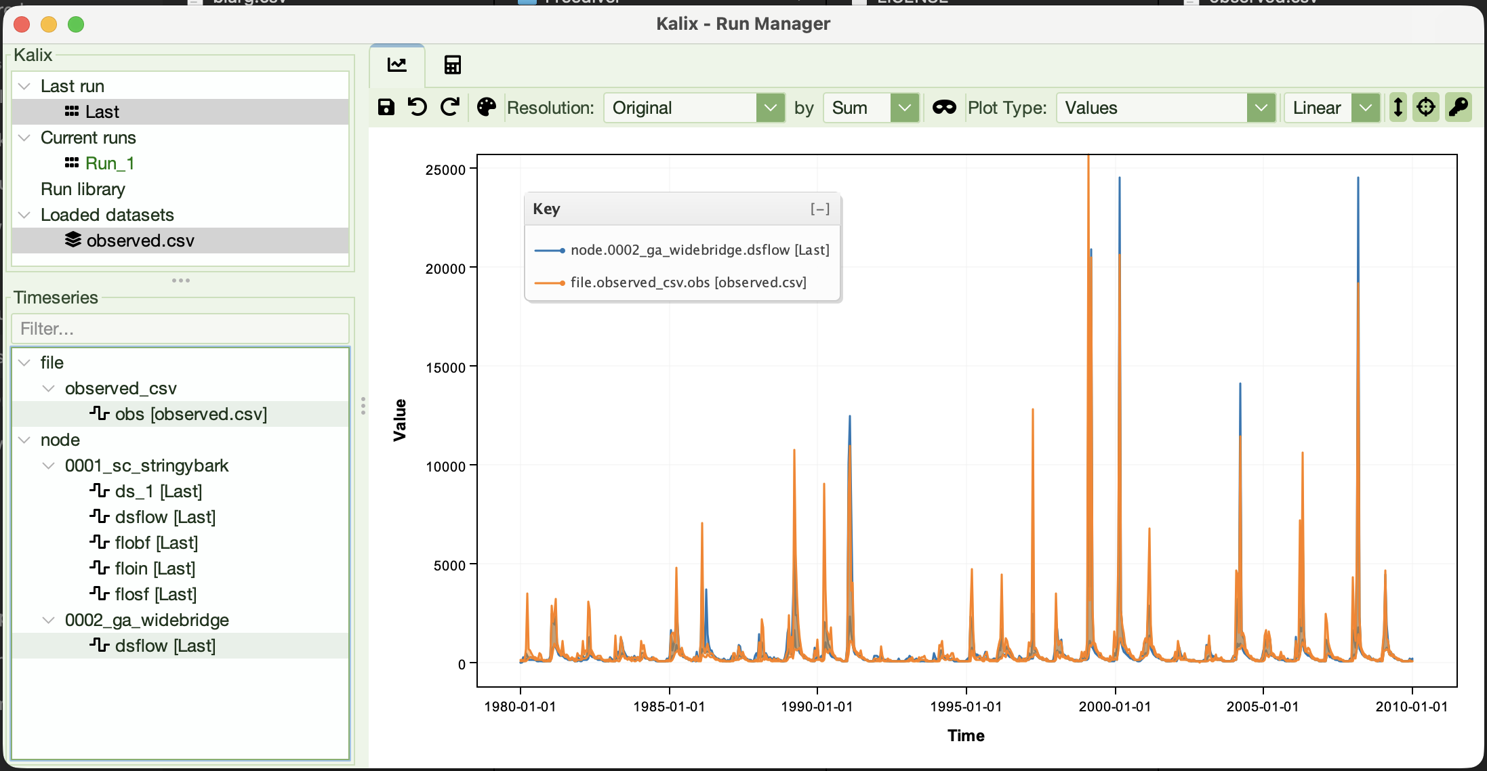The height and width of the screenshot is (771, 1487).
Task: Collapse the 0001_sc_stringybark tree node
Action: [49, 465]
